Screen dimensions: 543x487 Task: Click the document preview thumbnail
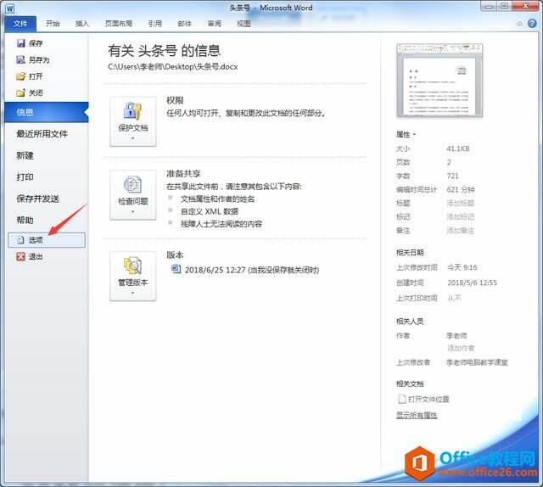tap(439, 81)
